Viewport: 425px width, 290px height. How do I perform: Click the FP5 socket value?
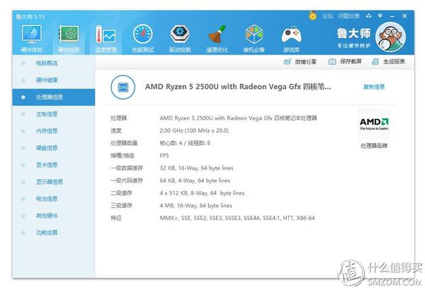(164, 156)
